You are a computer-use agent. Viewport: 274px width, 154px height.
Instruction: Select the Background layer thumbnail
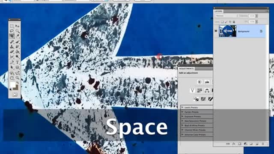[x=228, y=31]
